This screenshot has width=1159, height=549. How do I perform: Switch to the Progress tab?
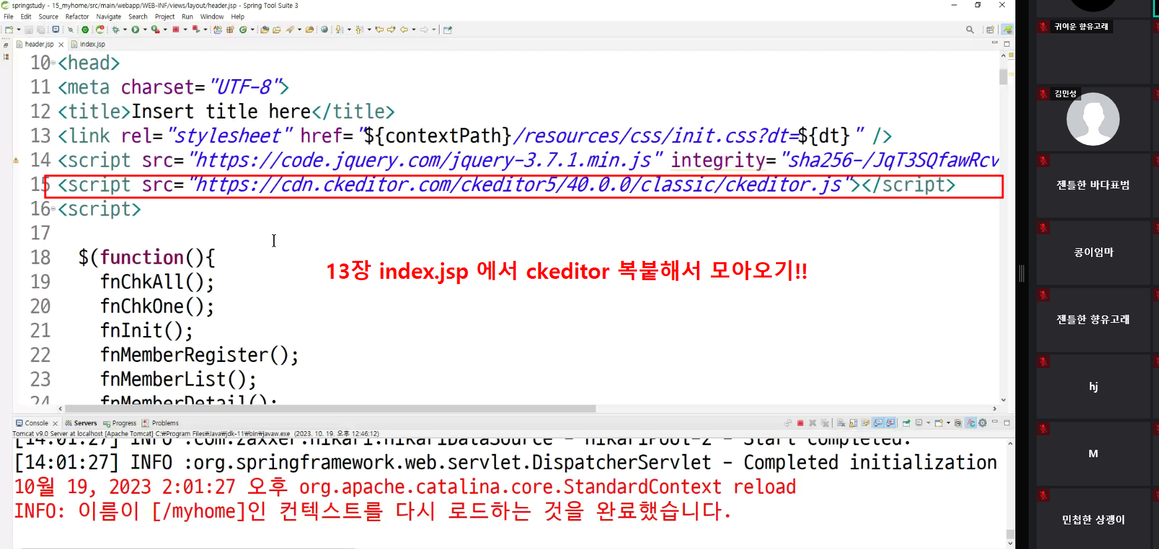(120, 423)
